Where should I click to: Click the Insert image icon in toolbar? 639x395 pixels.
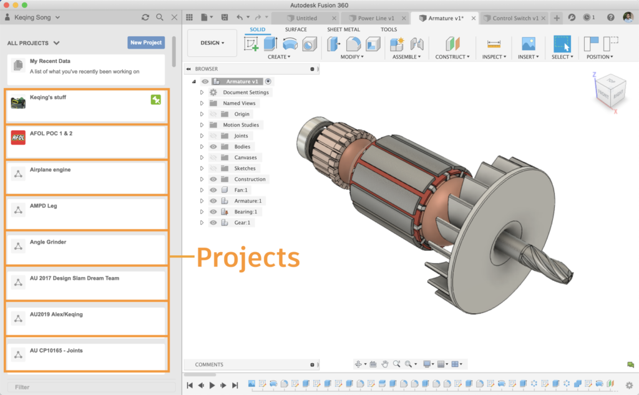click(528, 44)
